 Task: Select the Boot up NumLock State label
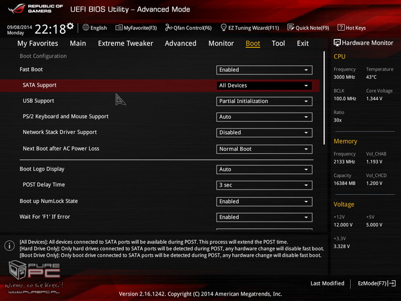pyautogui.click(x=48, y=201)
